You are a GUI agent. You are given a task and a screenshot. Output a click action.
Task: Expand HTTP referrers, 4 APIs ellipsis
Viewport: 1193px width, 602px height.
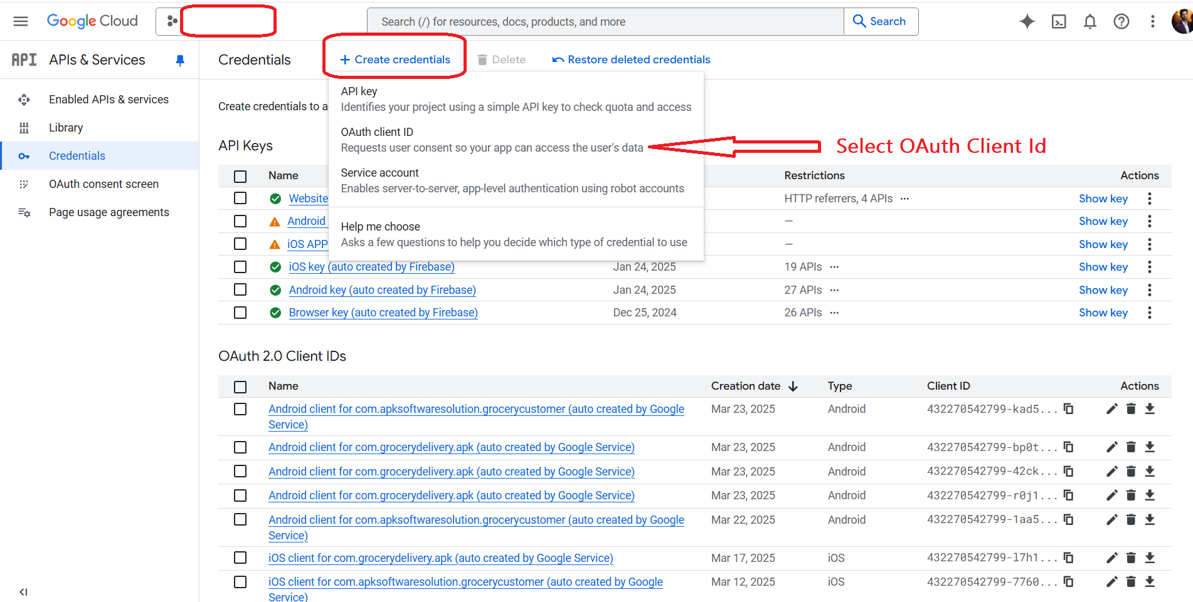904,199
